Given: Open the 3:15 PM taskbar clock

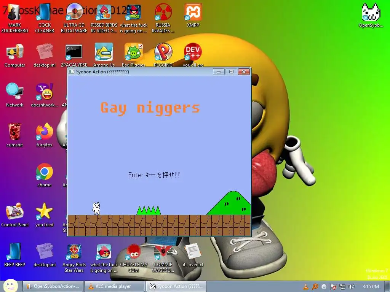Looking at the screenshot, I should click(x=371, y=287).
